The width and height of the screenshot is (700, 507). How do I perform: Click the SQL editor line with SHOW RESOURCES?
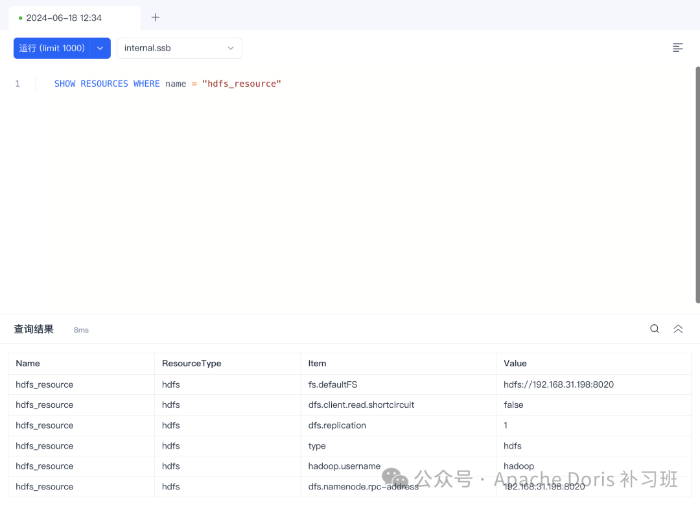(167, 84)
